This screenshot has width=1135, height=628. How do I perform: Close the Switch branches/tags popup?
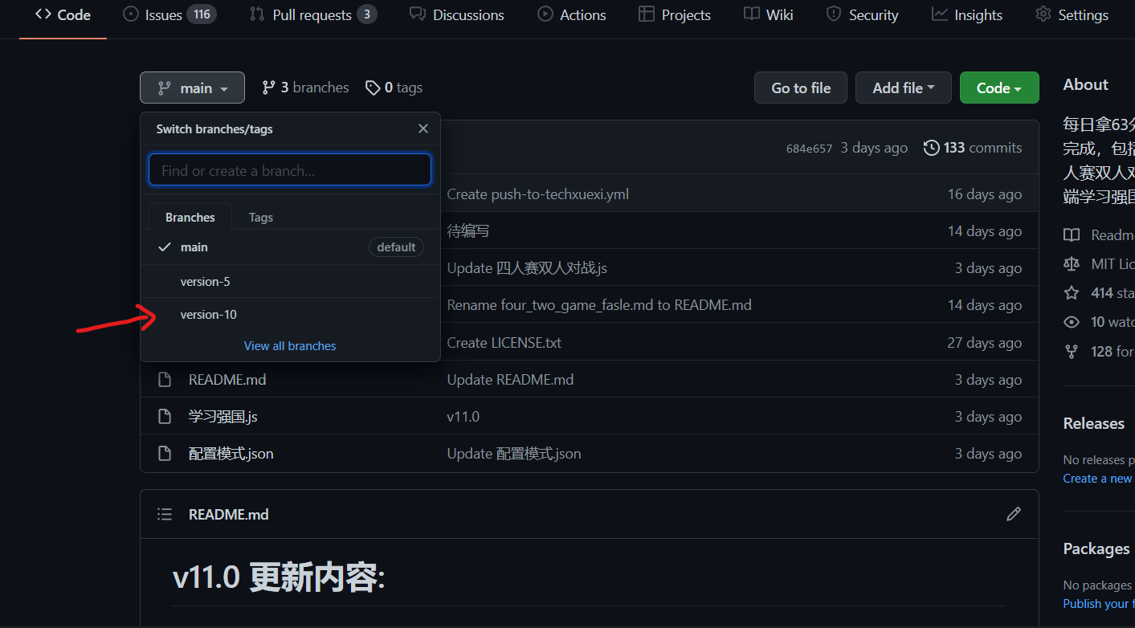[x=423, y=128]
